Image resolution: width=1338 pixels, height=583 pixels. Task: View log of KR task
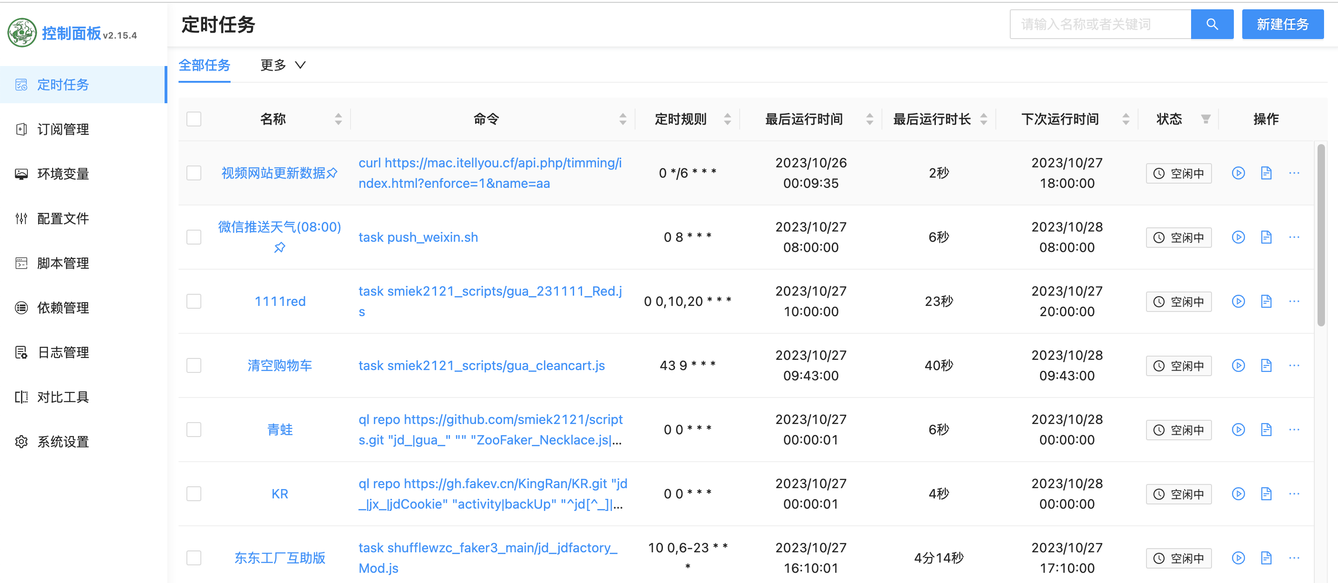(1266, 494)
